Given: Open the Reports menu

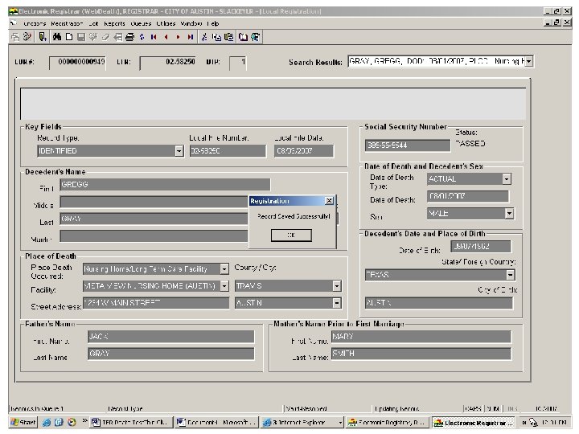Looking at the screenshot, I should tap(114, 23).
